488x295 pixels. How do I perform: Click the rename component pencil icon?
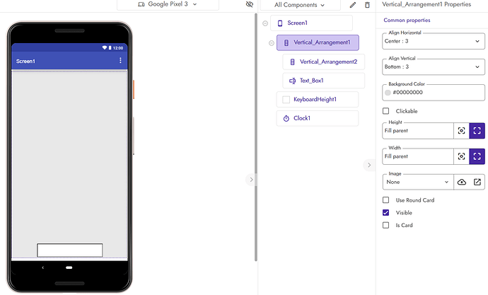353,5
